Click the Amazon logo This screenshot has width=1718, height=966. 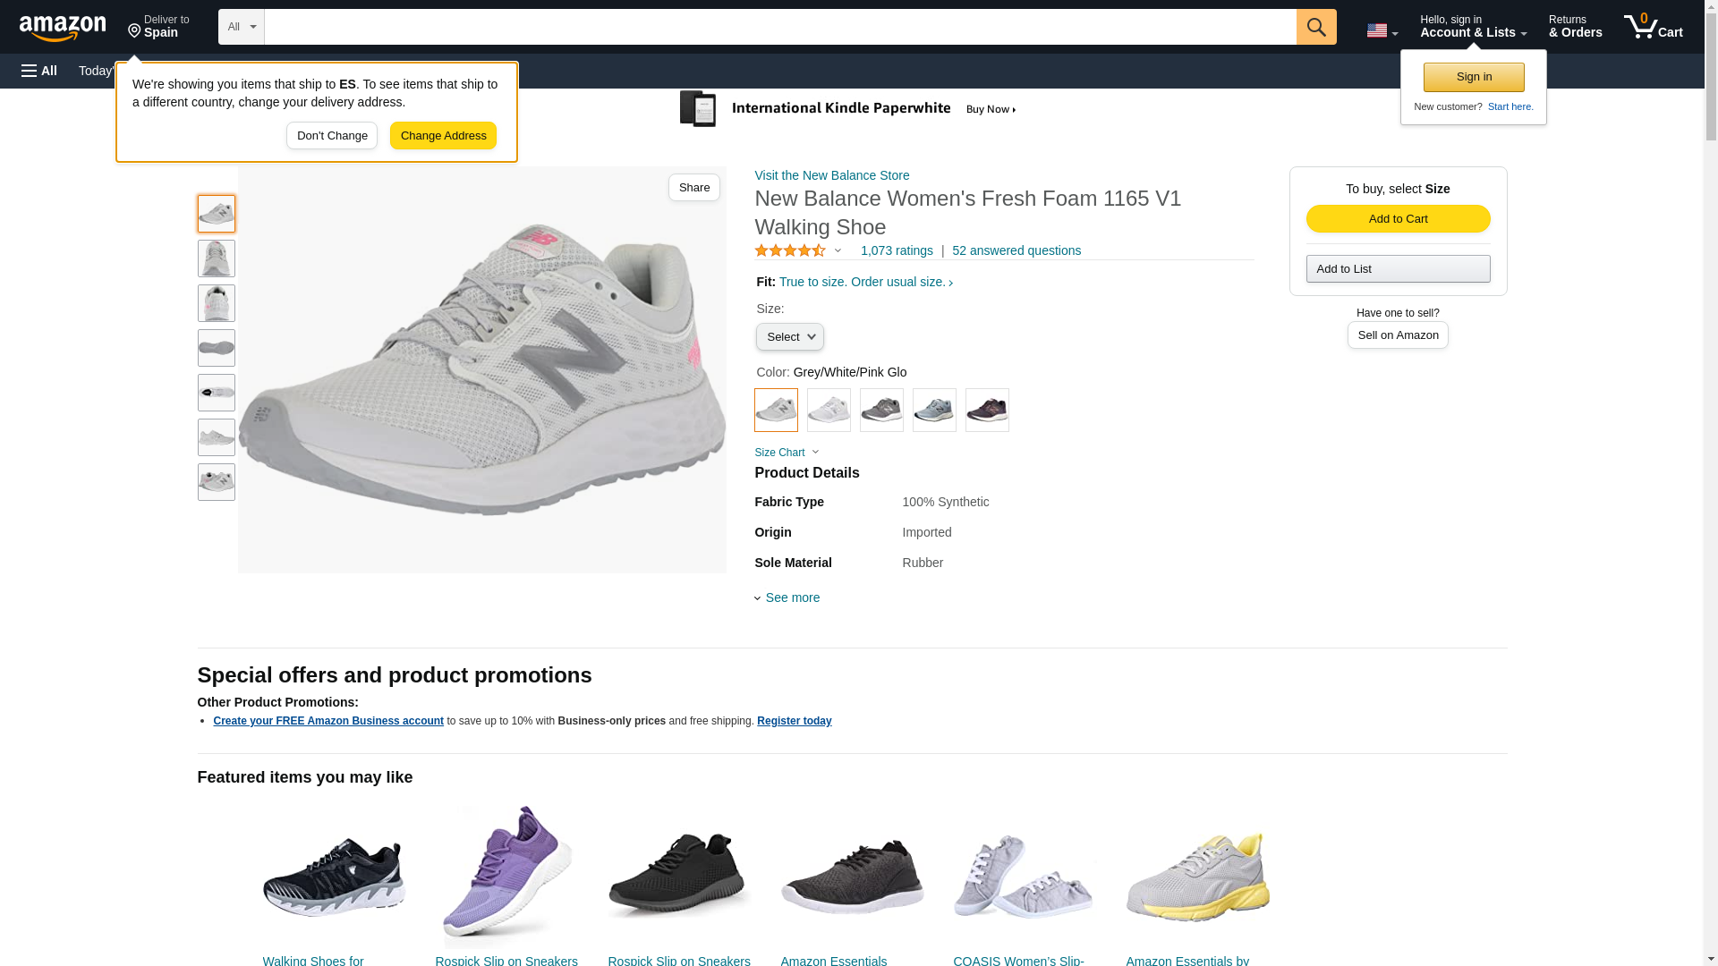(x=63, y=28)
